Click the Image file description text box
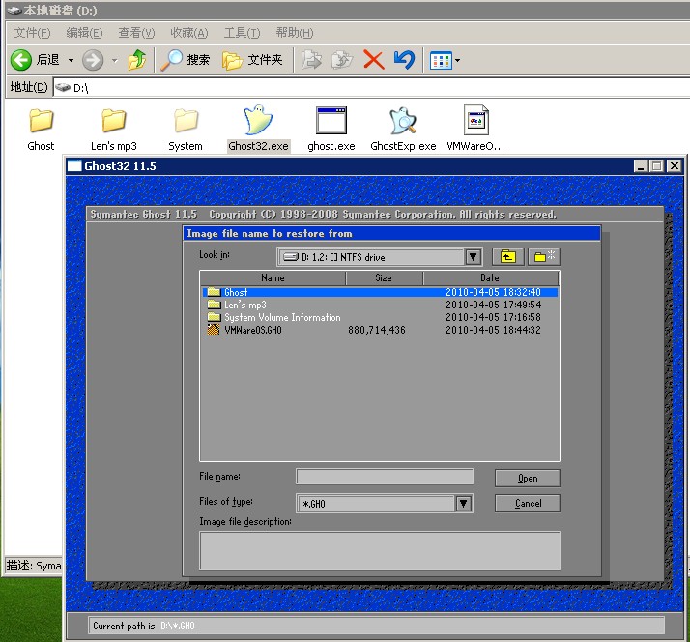This screenshot has height=642, width=690. [380, 550]
